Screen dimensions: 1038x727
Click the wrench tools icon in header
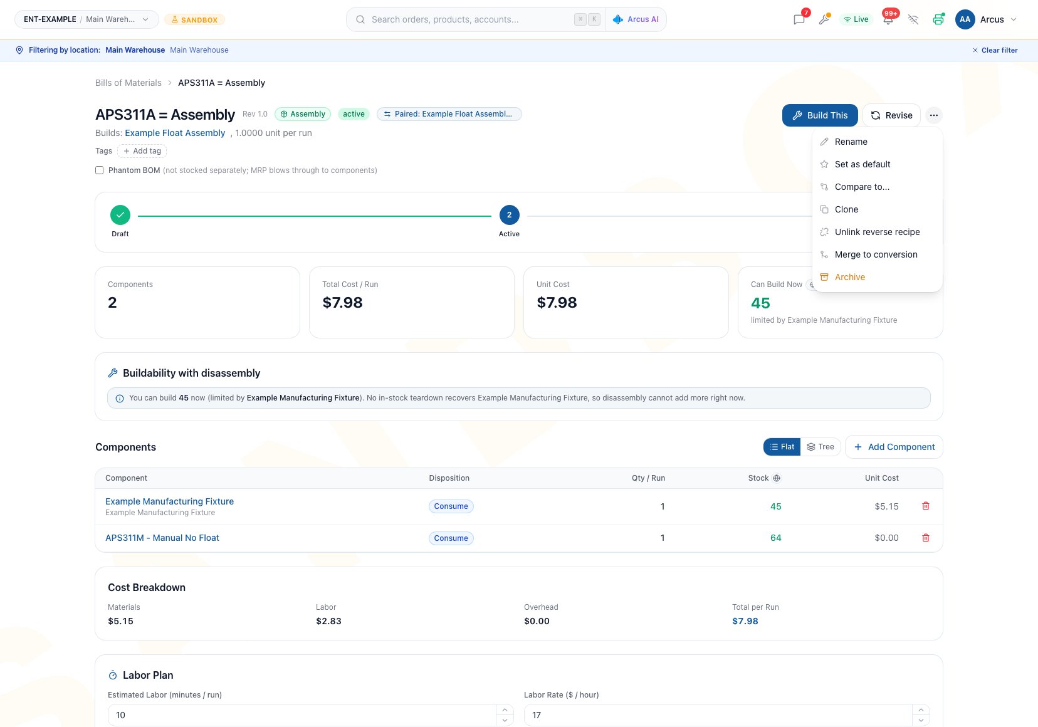(x=825, y=19)
